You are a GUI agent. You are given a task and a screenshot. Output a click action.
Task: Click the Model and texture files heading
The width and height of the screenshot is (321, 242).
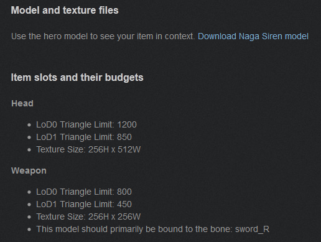click(x=65, y=10)
